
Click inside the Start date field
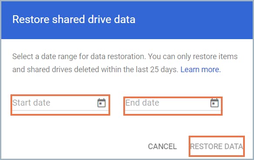click(60, 105)
